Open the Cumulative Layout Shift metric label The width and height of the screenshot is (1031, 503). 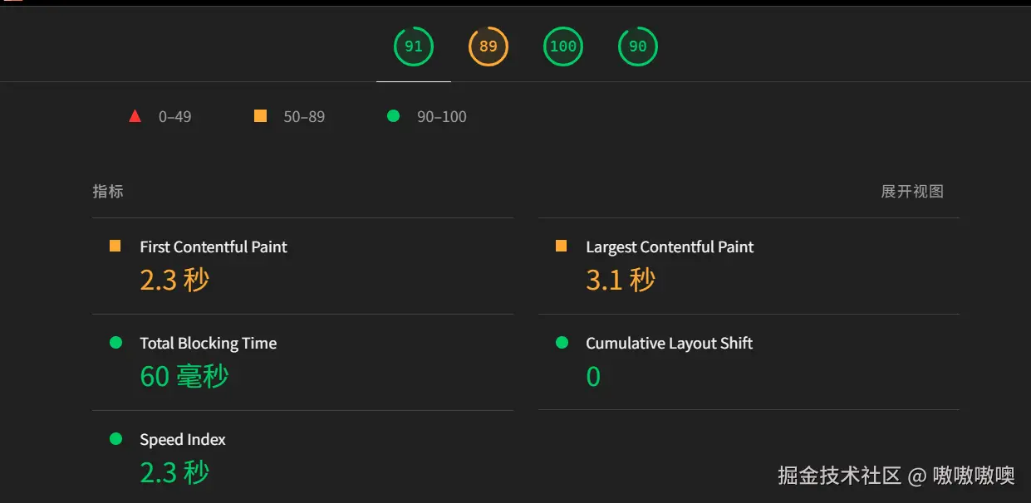tap(669, 343)
